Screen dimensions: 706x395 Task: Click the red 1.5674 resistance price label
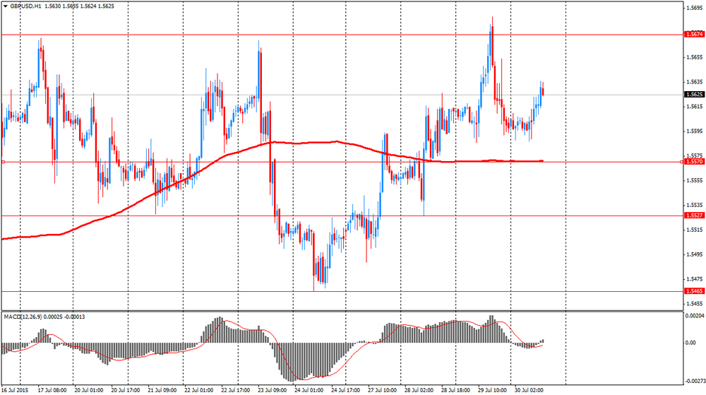coord(694,34)
